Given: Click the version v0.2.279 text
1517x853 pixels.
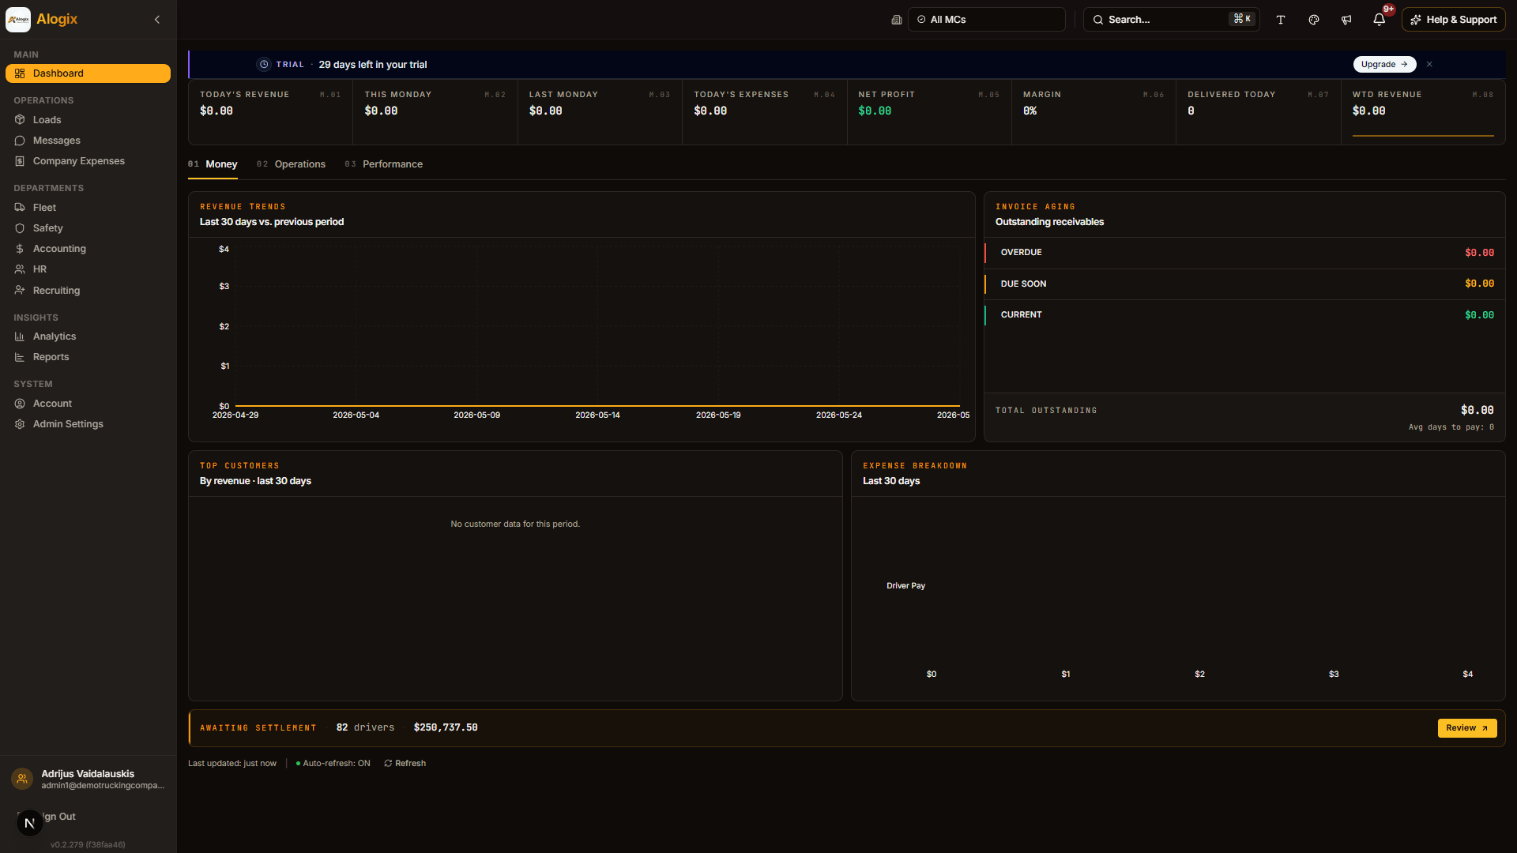Looking at the screenshot, I should tap(88, 845).
